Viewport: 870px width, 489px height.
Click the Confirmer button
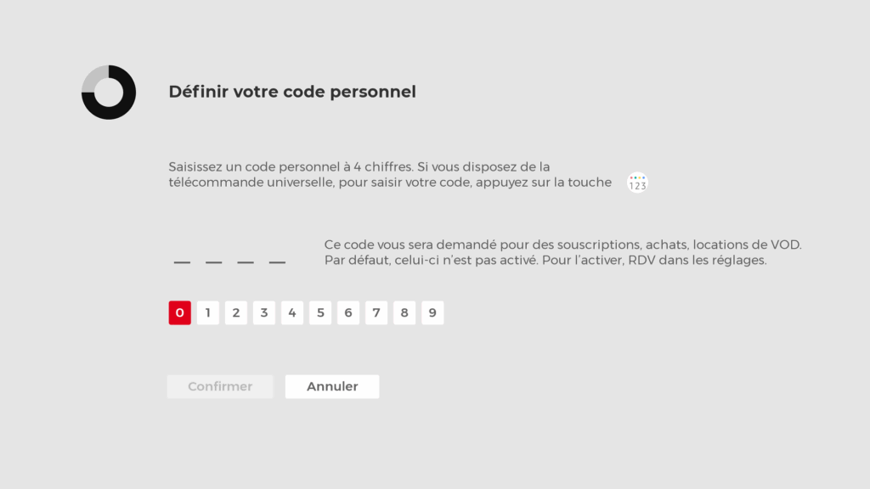coord(220,386)
